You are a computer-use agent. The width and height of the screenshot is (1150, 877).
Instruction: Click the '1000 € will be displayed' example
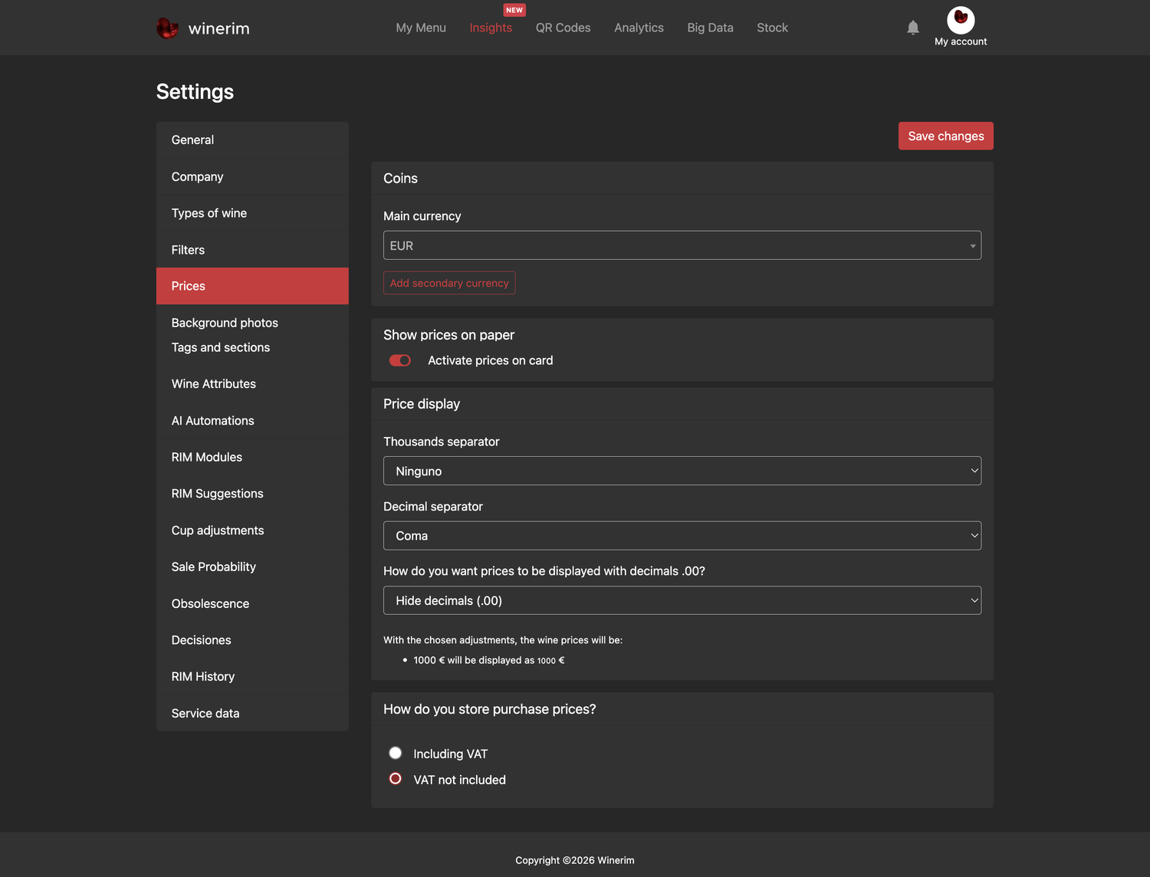[489, 660]
